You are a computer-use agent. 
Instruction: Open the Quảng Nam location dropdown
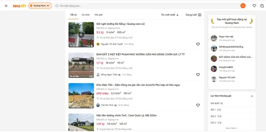(40, 6)
